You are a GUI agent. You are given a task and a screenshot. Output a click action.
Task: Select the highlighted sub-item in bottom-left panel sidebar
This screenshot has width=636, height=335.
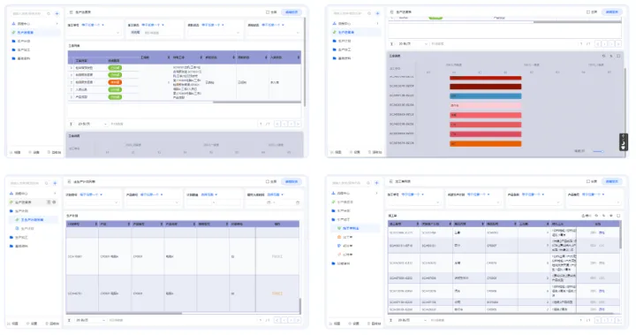tap(34, 220)
